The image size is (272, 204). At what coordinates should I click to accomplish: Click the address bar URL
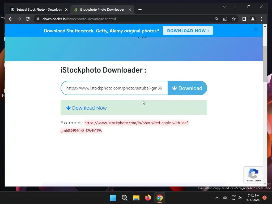(79, 19)
